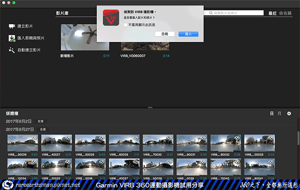Choose 自動建立影片 in sidebar
Image resolution: width=300 pixels, height=190 pixels.
click(29, 50)
